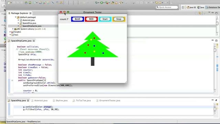Viewport: 220px width, 124px height.
Task: Zoom the Ornament Tester window with green button
Action: tap(68, 12)
